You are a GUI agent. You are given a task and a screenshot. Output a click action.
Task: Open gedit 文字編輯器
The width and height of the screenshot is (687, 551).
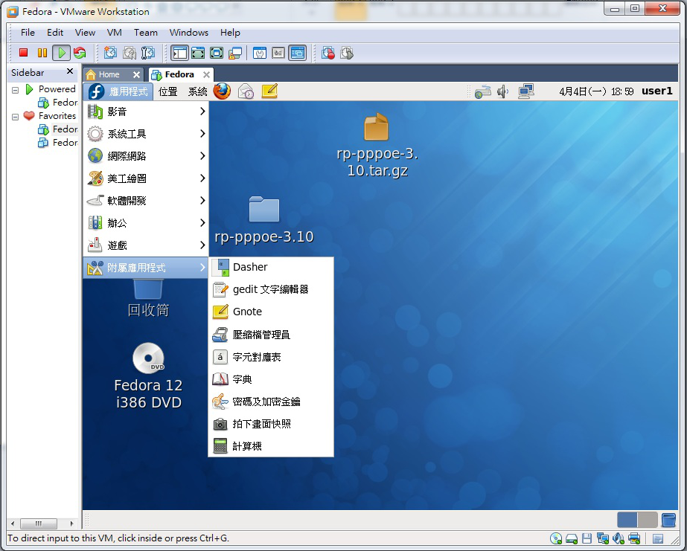point(271,289)
